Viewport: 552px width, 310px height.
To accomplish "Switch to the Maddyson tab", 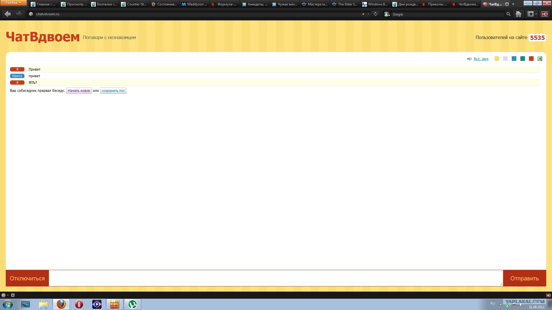I will pos(194,4).
